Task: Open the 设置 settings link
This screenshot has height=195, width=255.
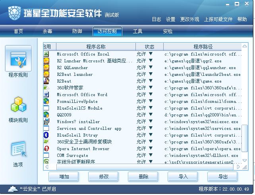Action: 171,19
